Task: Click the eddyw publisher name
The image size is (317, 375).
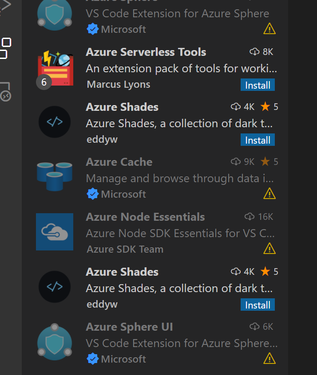Action: (x=102, y=139)
